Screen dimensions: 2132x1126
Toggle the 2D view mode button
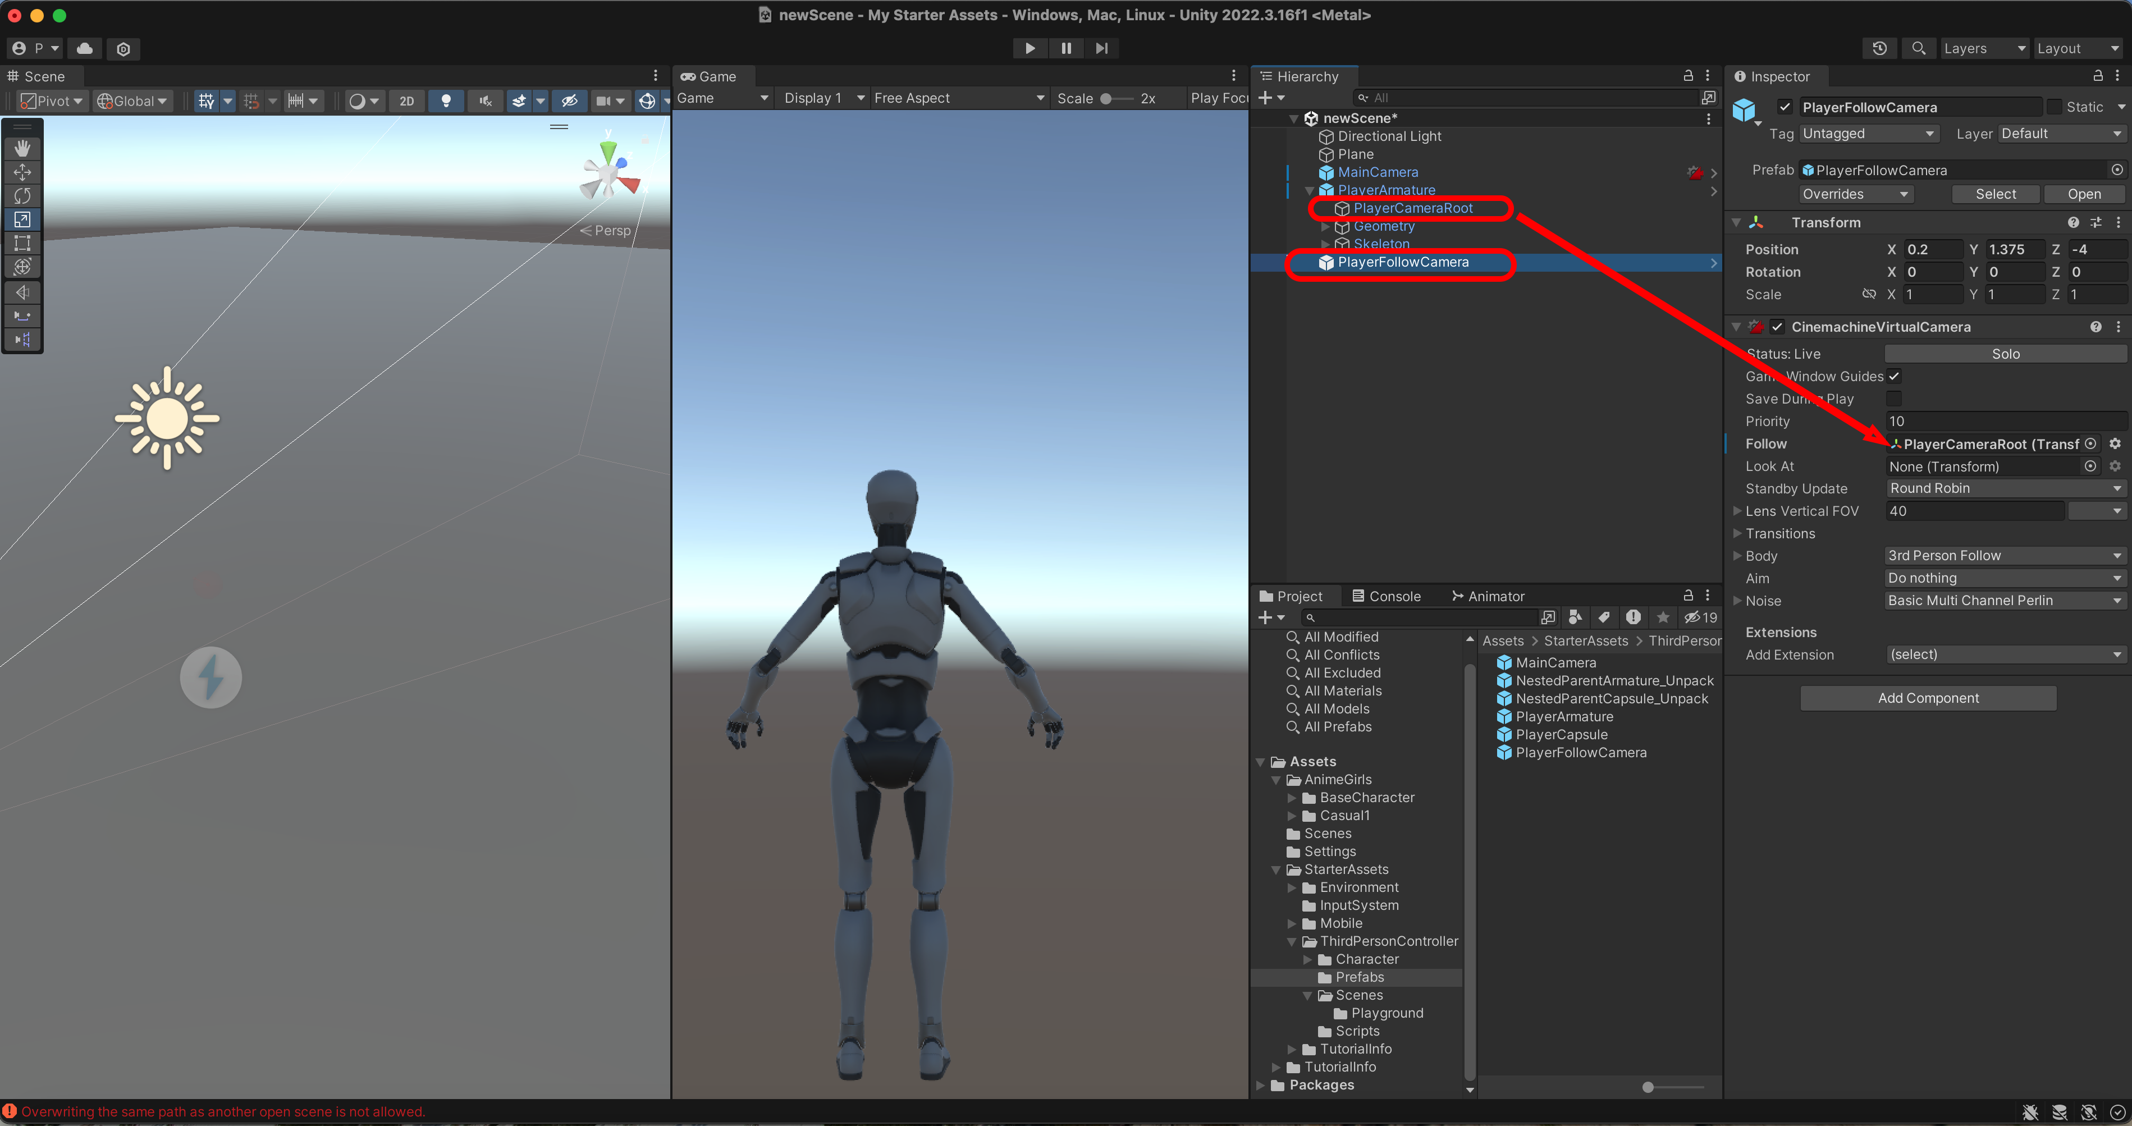(x=406, y=101)
